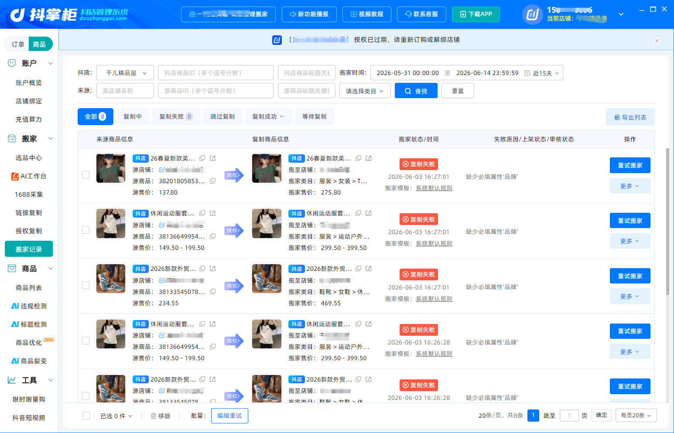Open 系统默认规则 link in 26春夏新款 row

pos(434,188)
